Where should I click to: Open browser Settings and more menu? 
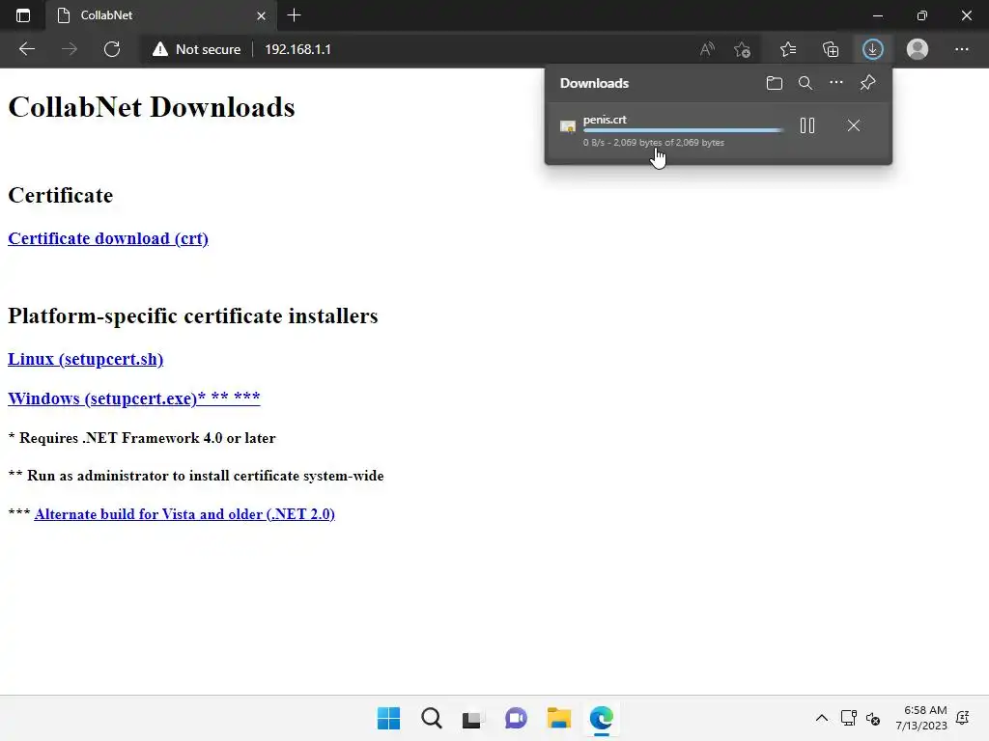(x=961, y=49)
